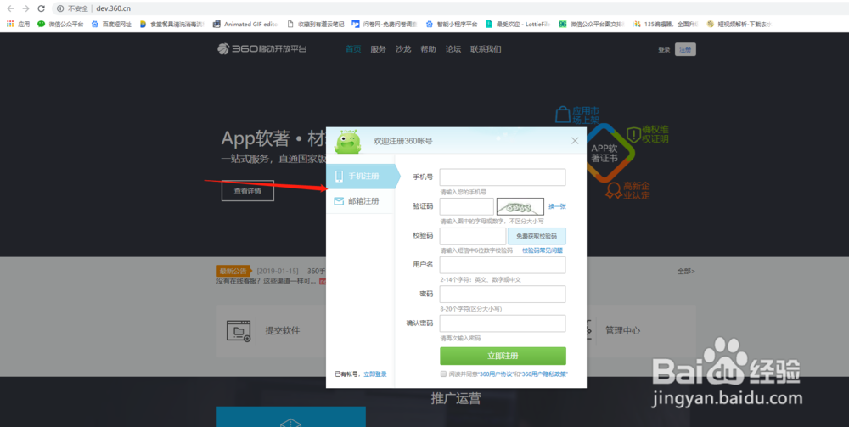The height and width of the screenshot is (427, 849).
Task: Focus the 验证码 input field
Action: click(x=467, y=206)
